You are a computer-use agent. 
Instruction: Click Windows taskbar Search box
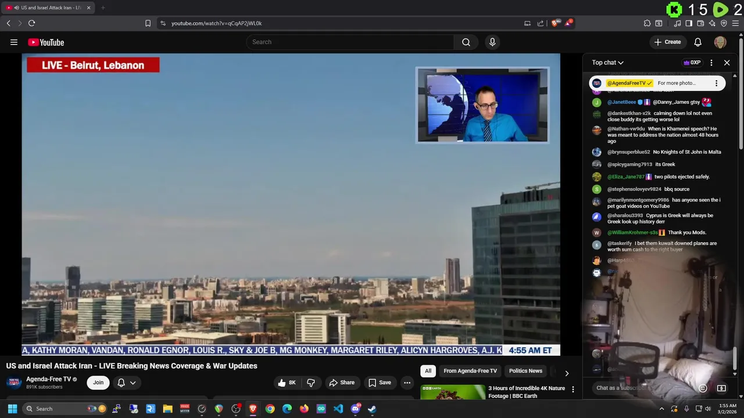point(65,409)
